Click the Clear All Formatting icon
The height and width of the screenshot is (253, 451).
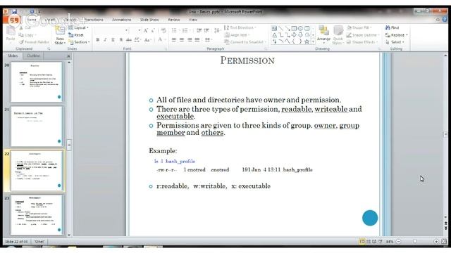pos(163,30)
